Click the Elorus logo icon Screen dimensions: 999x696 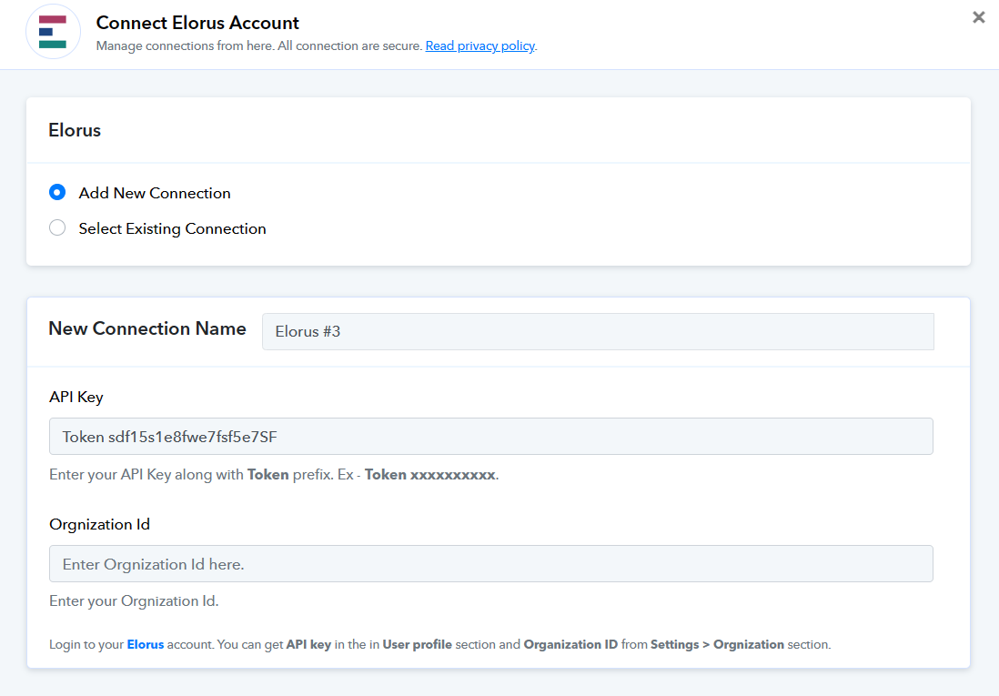coord(53,32)
